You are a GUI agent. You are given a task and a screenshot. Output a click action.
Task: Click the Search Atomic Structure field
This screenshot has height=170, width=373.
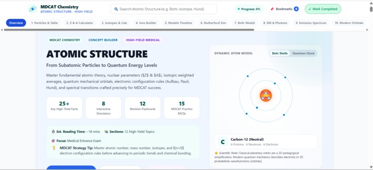[x=163, y=9]
